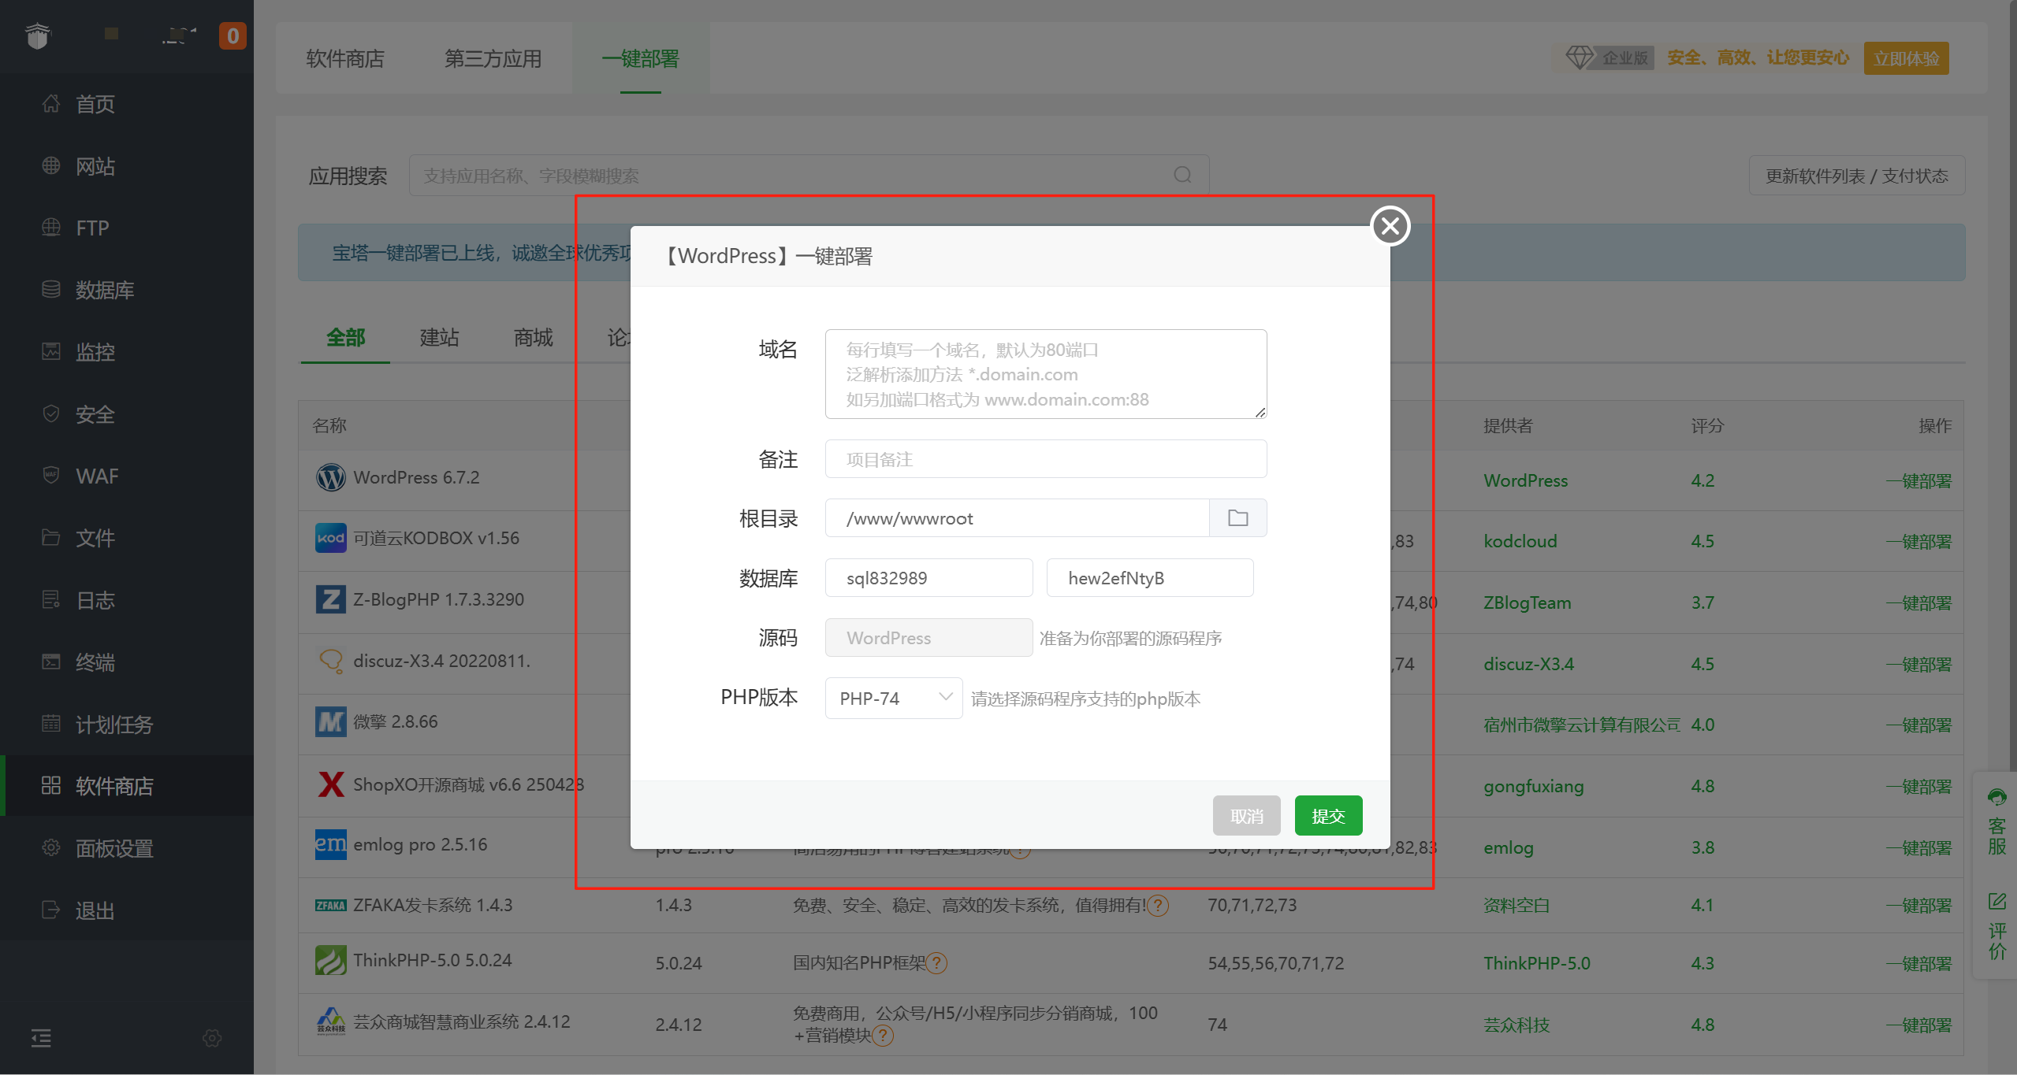Click 更新软件列表 / 支付状态 button

(x=1857, y=175)
